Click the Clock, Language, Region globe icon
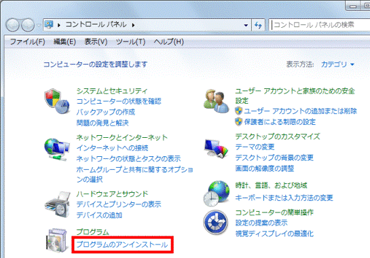370x258 pixels. (216, 193)
